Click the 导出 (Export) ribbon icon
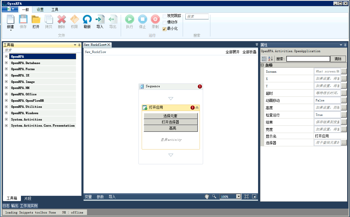Image resolution: width=350 pixels, height=217 pixels. pyautogui.click(x=113, y=19)
